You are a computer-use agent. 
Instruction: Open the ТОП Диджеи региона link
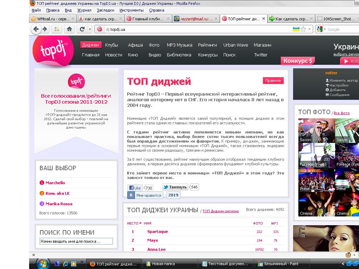221,211
